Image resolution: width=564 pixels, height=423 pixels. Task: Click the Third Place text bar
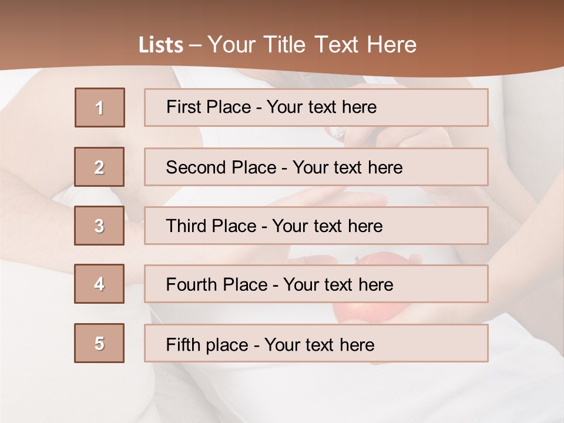(316, 226)
